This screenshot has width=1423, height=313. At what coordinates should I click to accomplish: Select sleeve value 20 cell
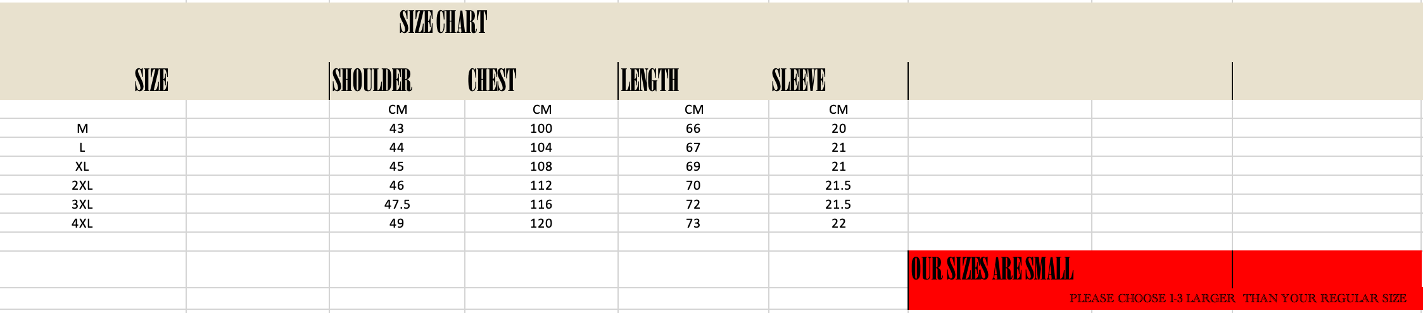pyautogui.click(x=838, y=128)
